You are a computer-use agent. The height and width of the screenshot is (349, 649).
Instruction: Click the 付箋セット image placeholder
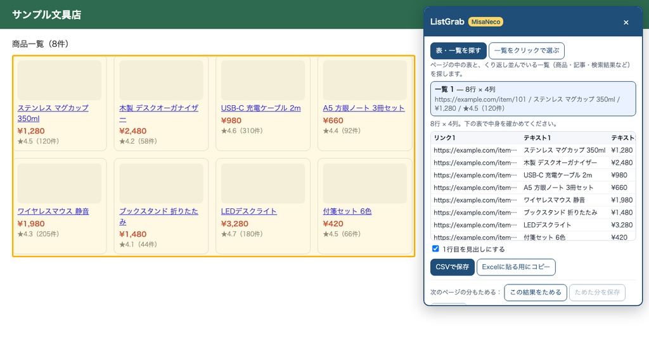(364, 184)
